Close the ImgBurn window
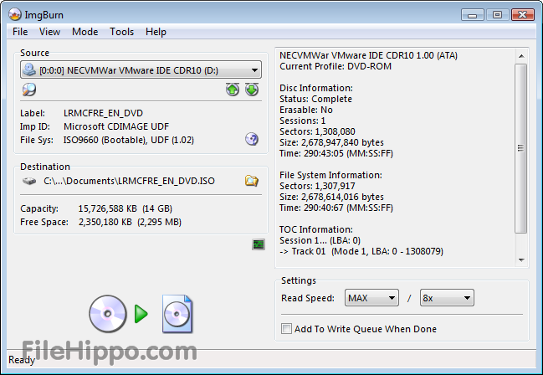 pos(523,15)
